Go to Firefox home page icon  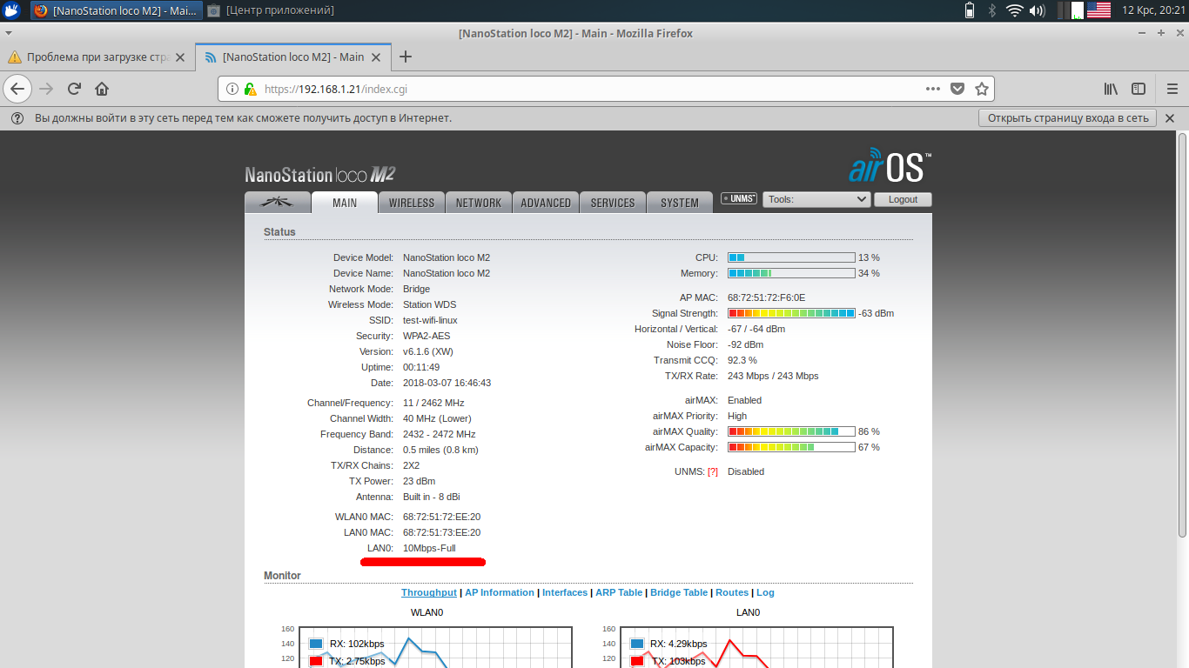102,89
